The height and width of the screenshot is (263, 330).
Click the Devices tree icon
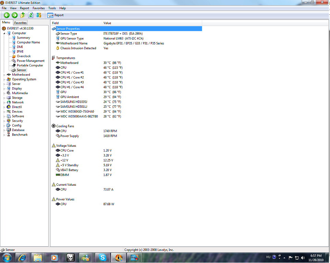(9, 111)
